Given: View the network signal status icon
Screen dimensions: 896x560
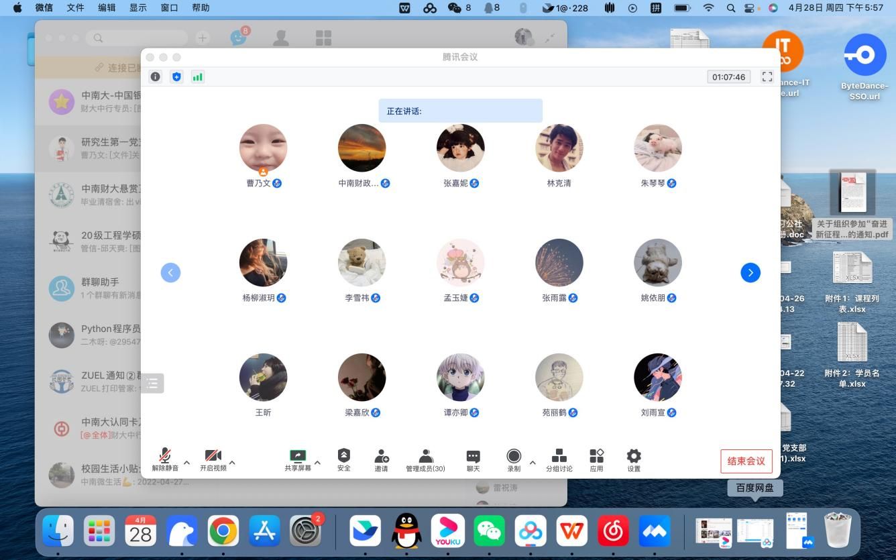Looking at the screenshot, I should click(197, 77).
